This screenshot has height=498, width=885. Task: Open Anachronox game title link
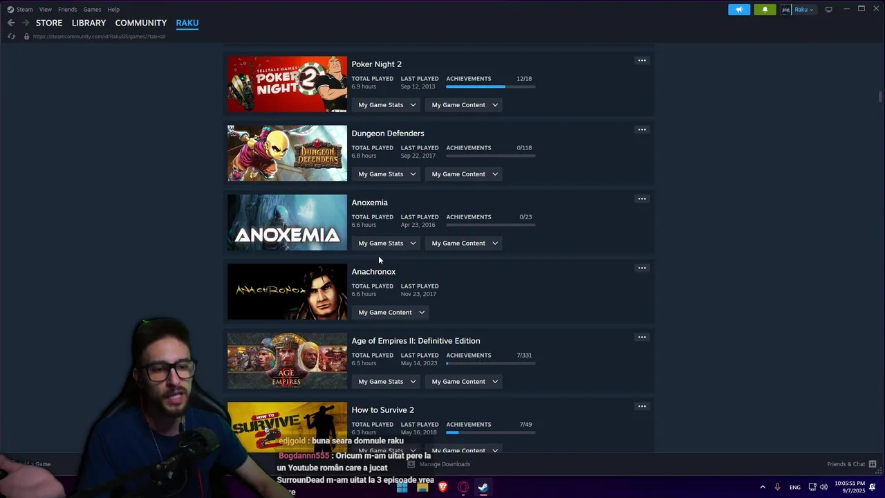[x=373, y=272]
